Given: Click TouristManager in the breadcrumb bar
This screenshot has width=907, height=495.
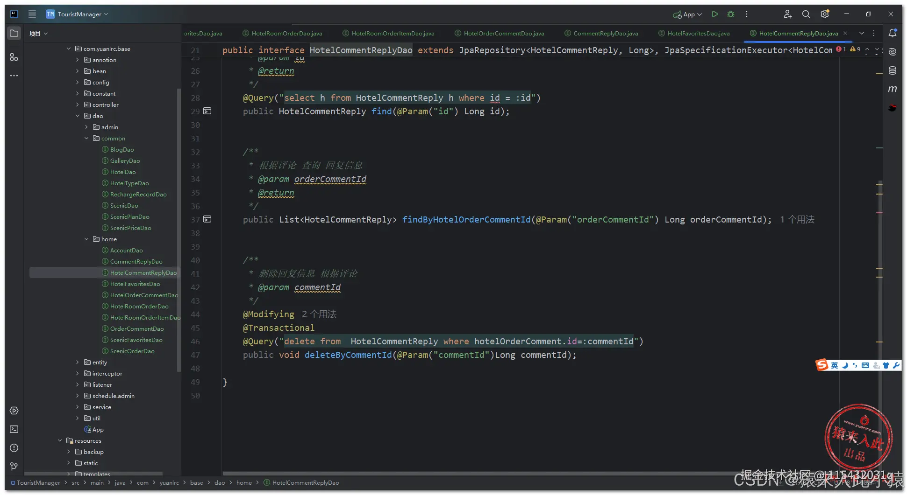Looking at the screenshot, I should [x=38, y=483].
